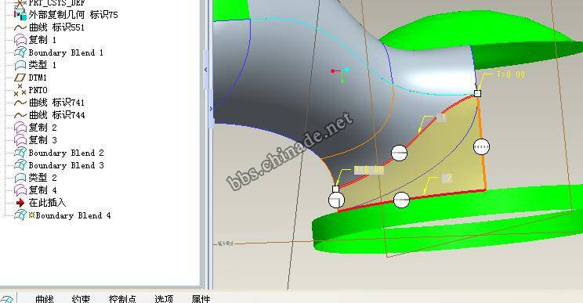Click the DTM1 datum plane icon
Image resolution: width=583 pixels, height=303 pixels.
[20, 78]
